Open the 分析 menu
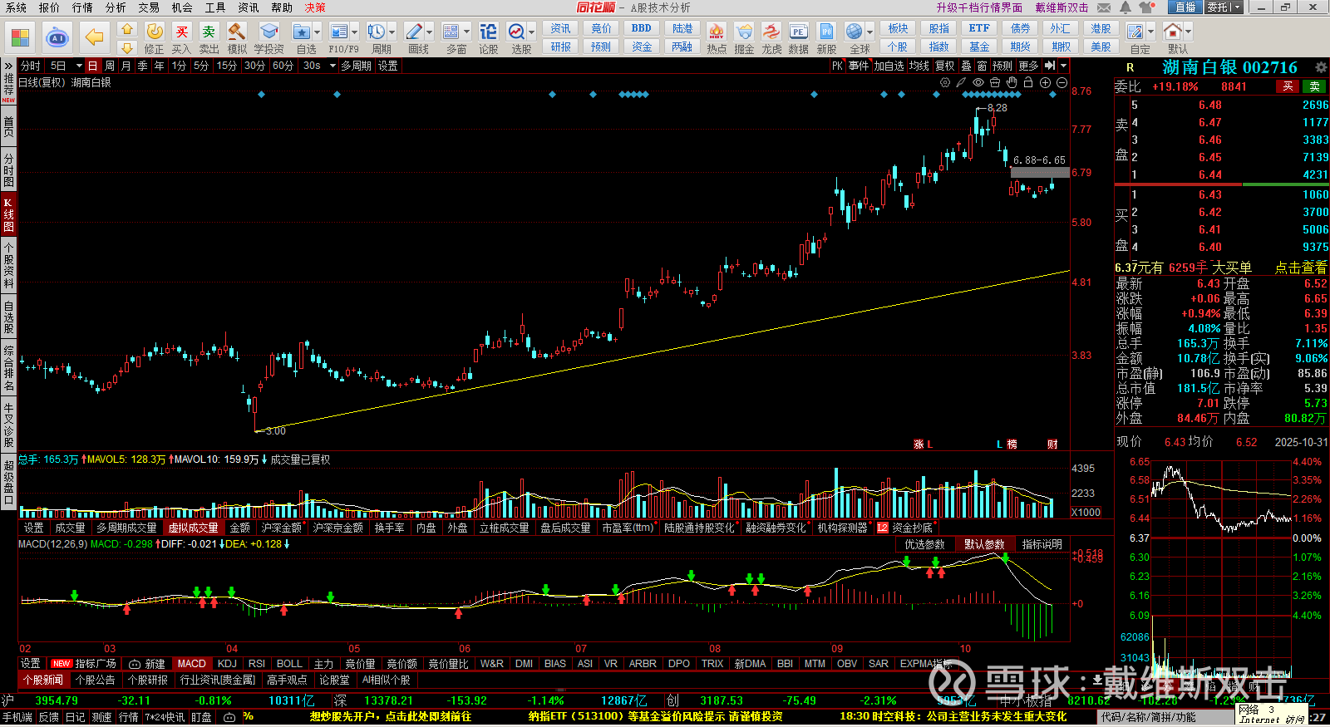 [116, 7]
